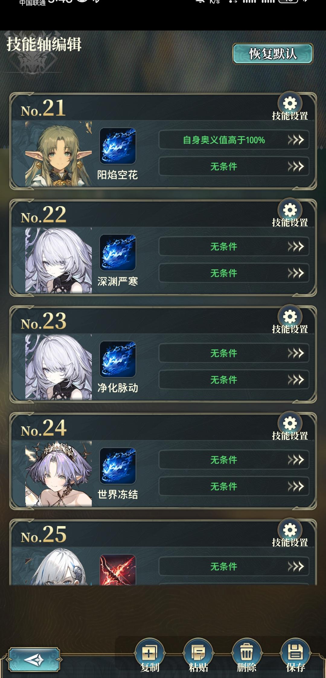326x678 pixels.
Task: Tap the 粘贴 paste icon
Action: pos(198,653)
